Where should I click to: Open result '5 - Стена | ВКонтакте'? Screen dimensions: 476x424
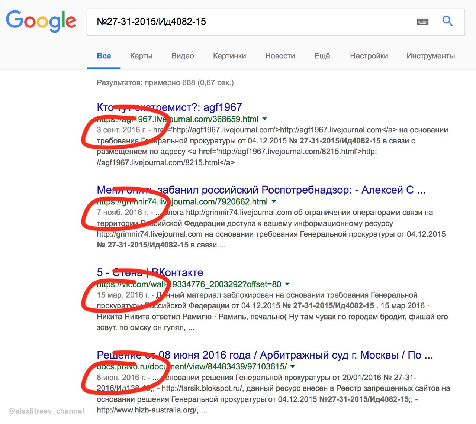pos(150,272)
